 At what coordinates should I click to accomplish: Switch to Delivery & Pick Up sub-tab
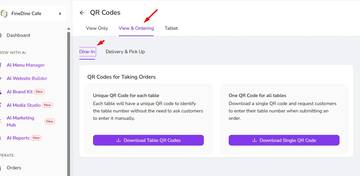125,52
